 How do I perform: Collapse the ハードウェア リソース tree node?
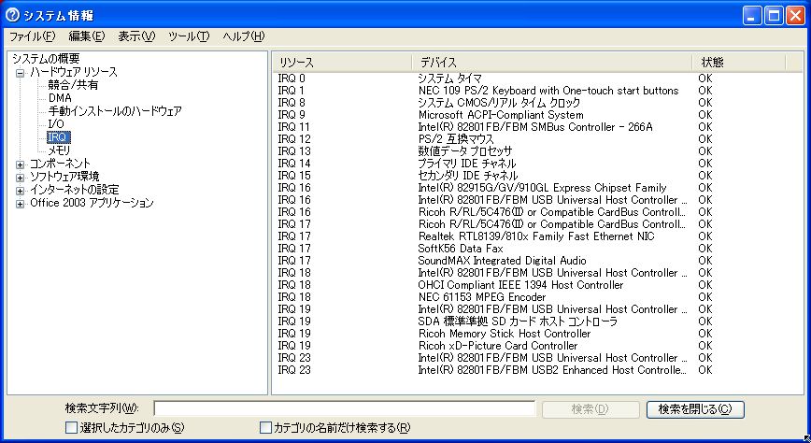pos(21,72)
